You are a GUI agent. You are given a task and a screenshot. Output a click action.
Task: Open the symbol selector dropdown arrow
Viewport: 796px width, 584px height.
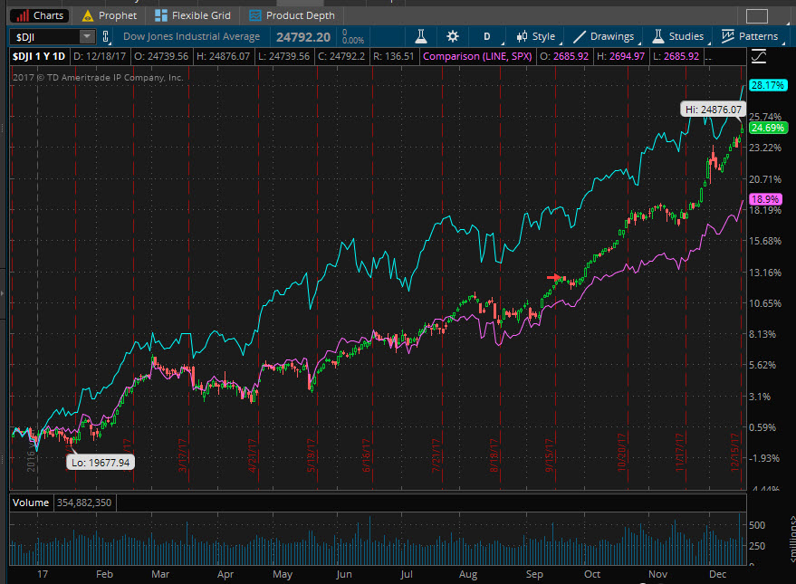pyautogui.click(x=87, y=36)
